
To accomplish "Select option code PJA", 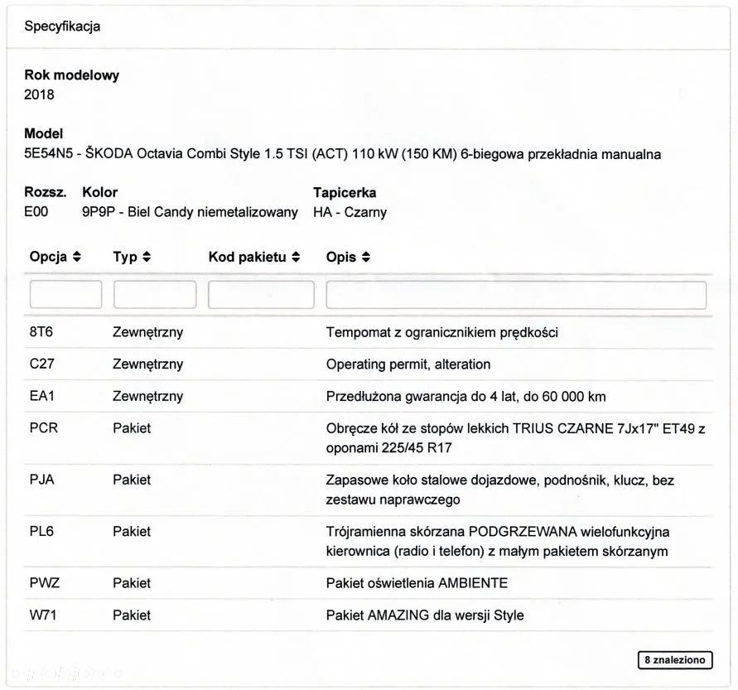I will (42, 480).
